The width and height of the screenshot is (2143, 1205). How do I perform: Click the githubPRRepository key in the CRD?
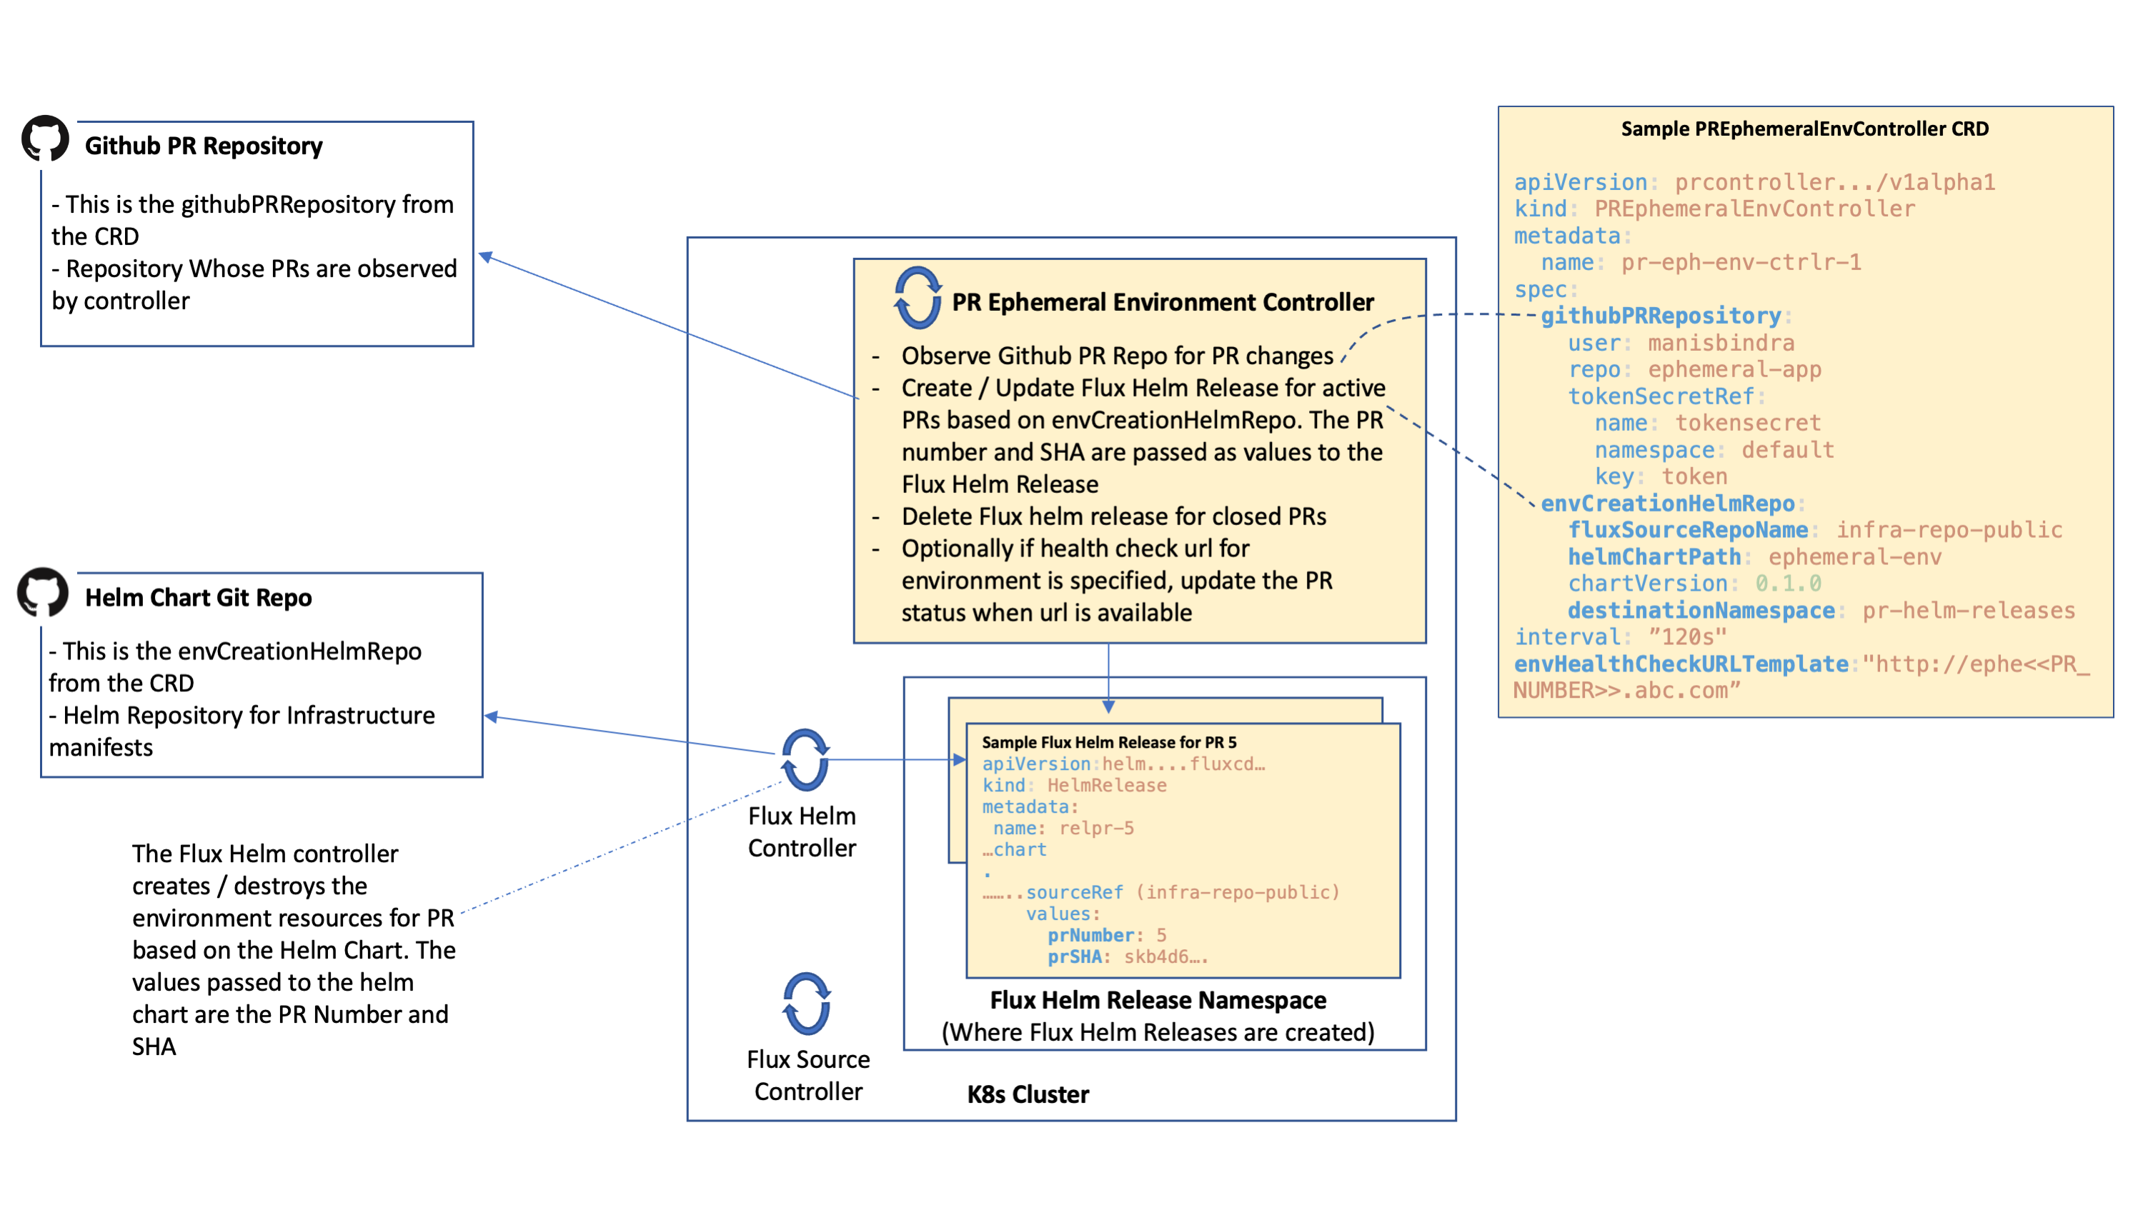1661,316
